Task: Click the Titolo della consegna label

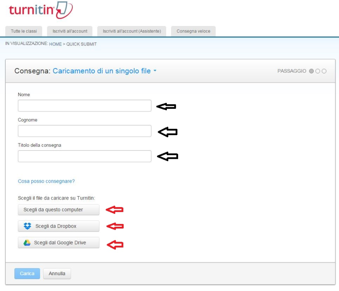Action: [x=40, y=145]
